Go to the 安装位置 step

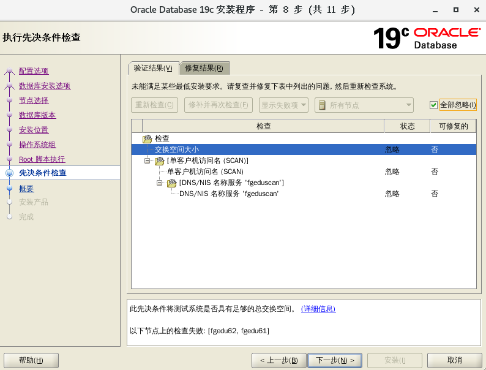click(34, 130)
